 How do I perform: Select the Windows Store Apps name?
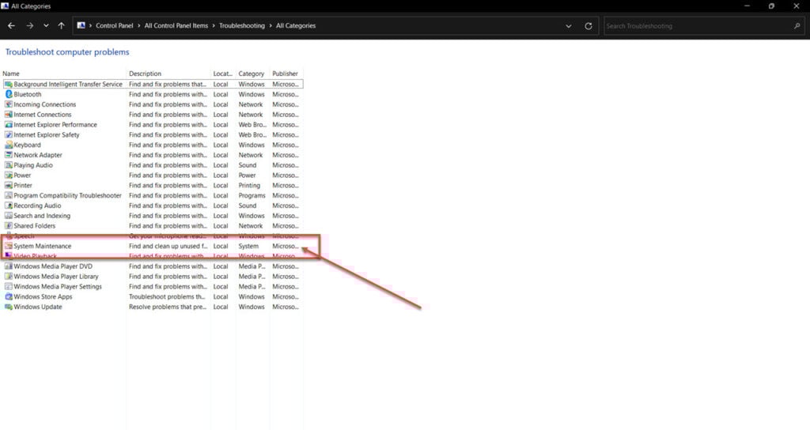(x=43, y=297)
